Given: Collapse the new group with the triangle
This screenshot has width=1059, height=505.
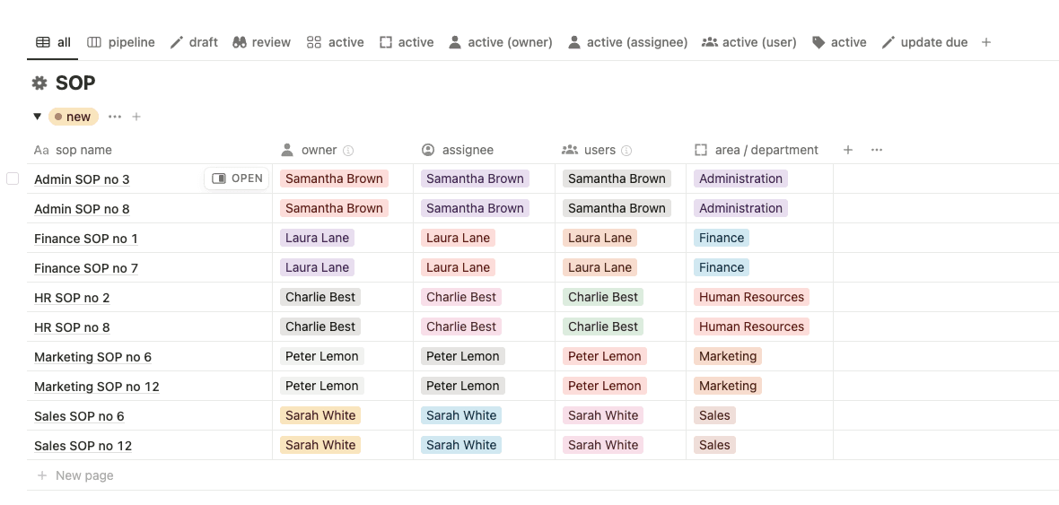Looking at the screenshot, I should [38, 117].
